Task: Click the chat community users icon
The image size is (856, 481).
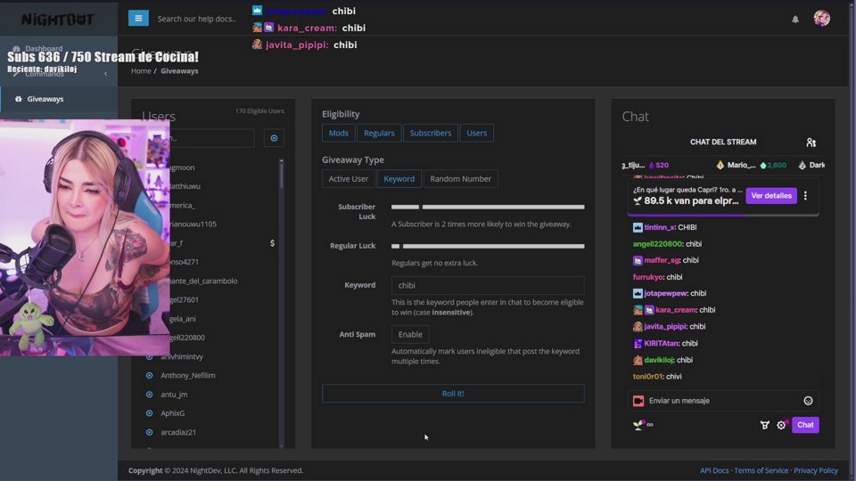Action: point(811,143)
